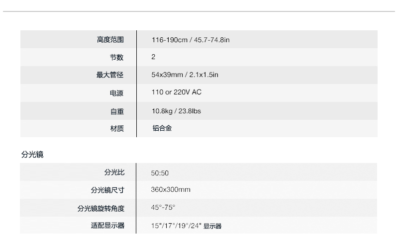Click the 45°-75° angle value
The height and width of the screenshot is (246, 398).
163,207
